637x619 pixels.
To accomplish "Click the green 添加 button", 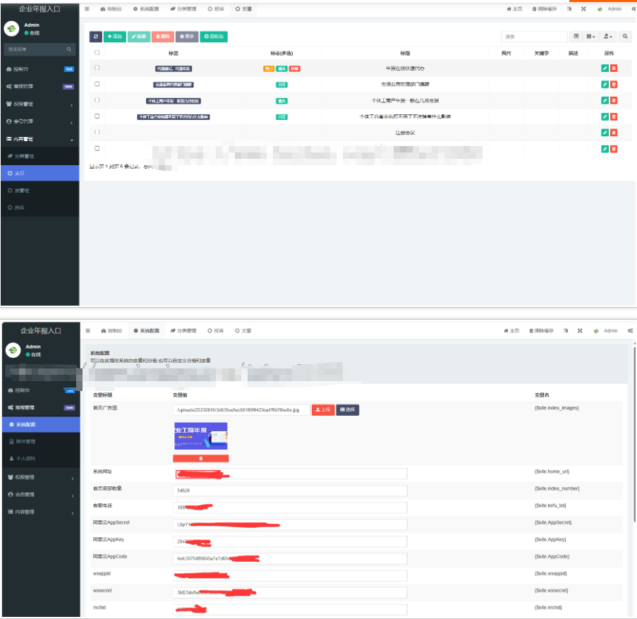I will [116, 36].
